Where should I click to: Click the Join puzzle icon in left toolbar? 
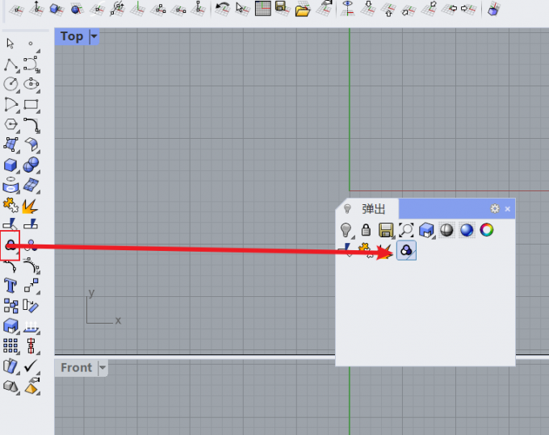10,205
